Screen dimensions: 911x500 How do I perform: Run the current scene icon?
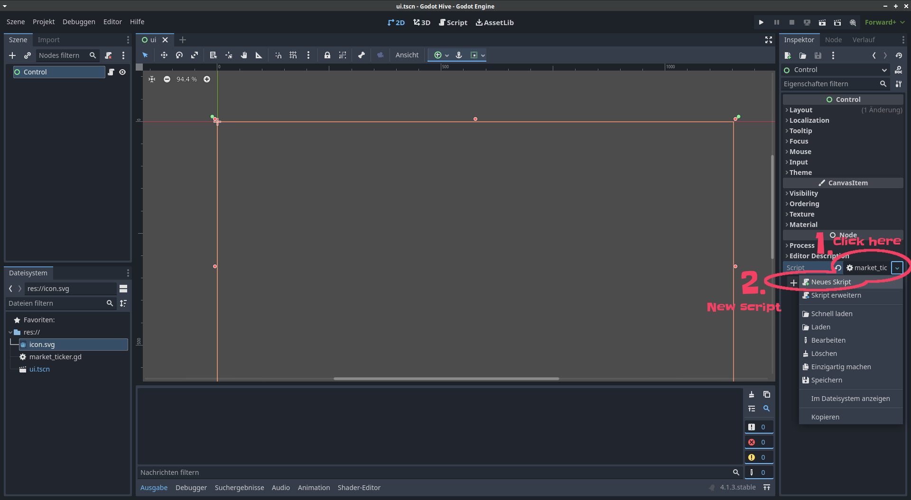pos(822,22)
